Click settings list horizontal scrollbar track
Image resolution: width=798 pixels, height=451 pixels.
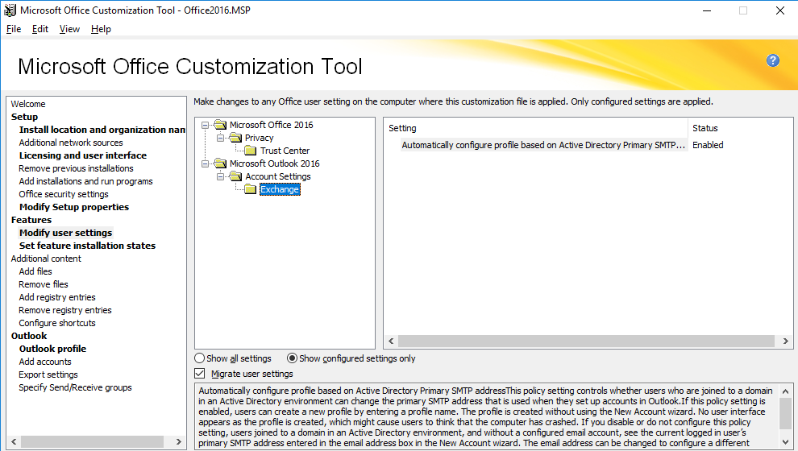click(586, 341)
